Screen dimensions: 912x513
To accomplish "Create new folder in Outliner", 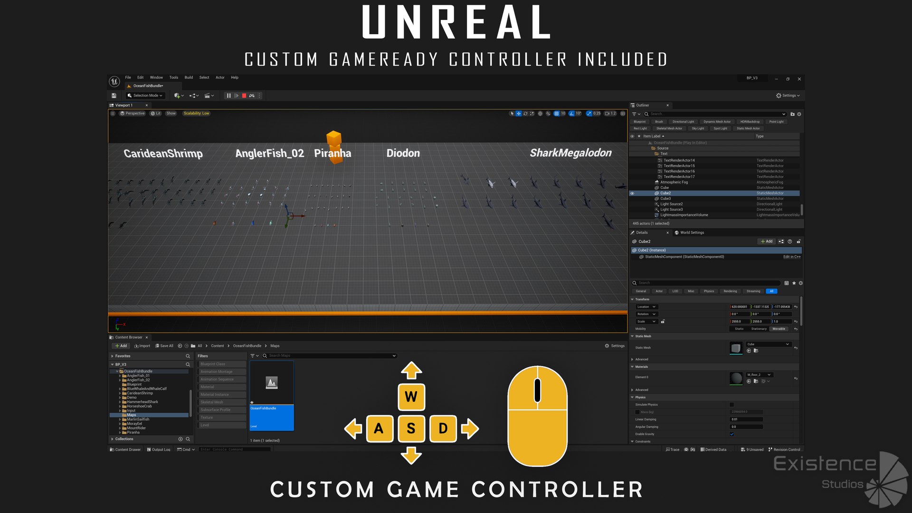I will point(792,114).
